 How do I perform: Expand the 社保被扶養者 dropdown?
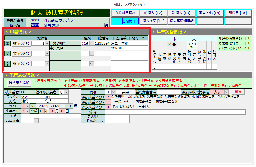(x=66, y=92)
